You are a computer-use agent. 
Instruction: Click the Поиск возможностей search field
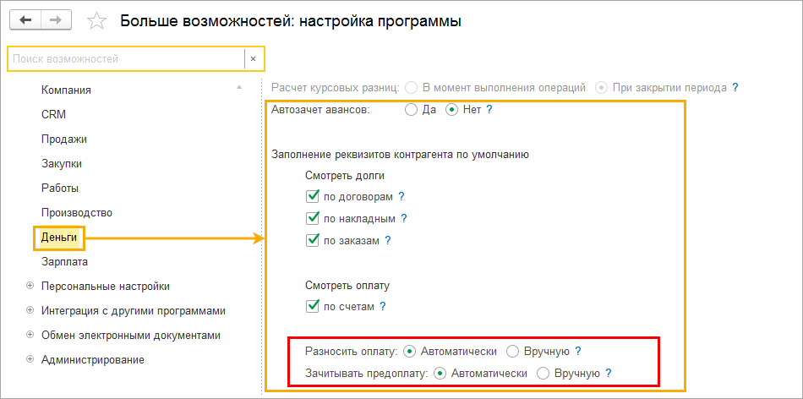click(x=125, y=58)
